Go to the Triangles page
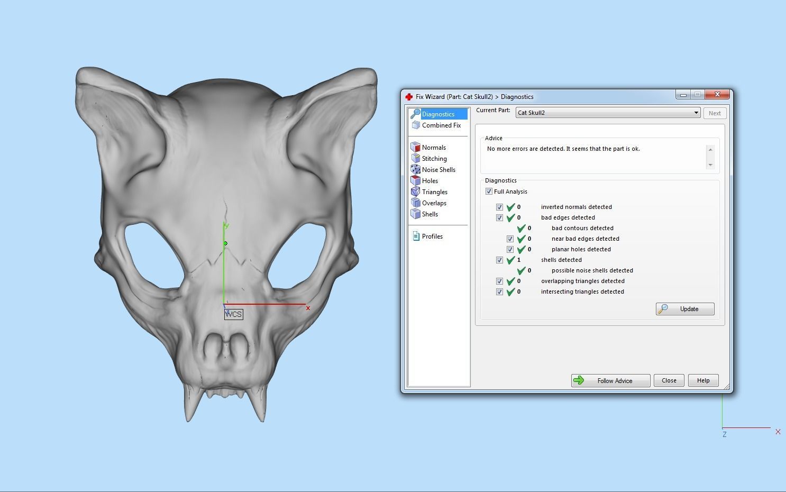 coord(435,192)
